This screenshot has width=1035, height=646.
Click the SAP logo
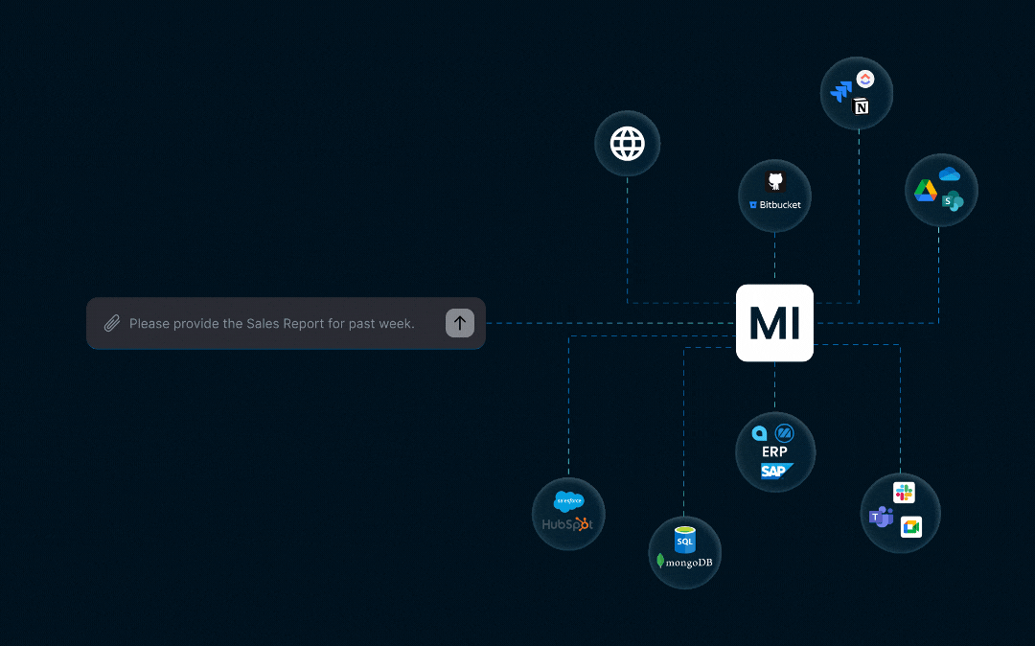point(776,472)
